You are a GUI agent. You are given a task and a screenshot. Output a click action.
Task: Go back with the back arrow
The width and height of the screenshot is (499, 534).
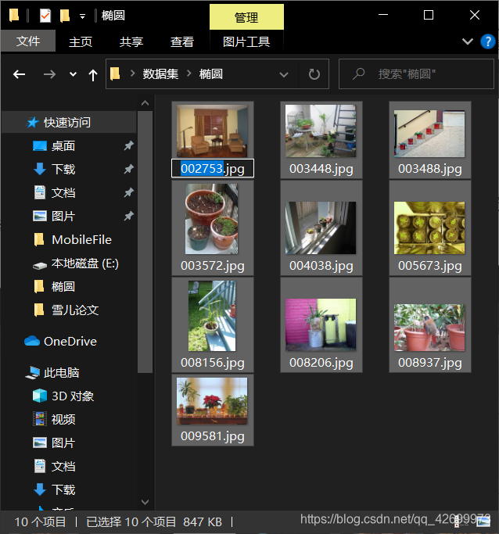point(19,74)
